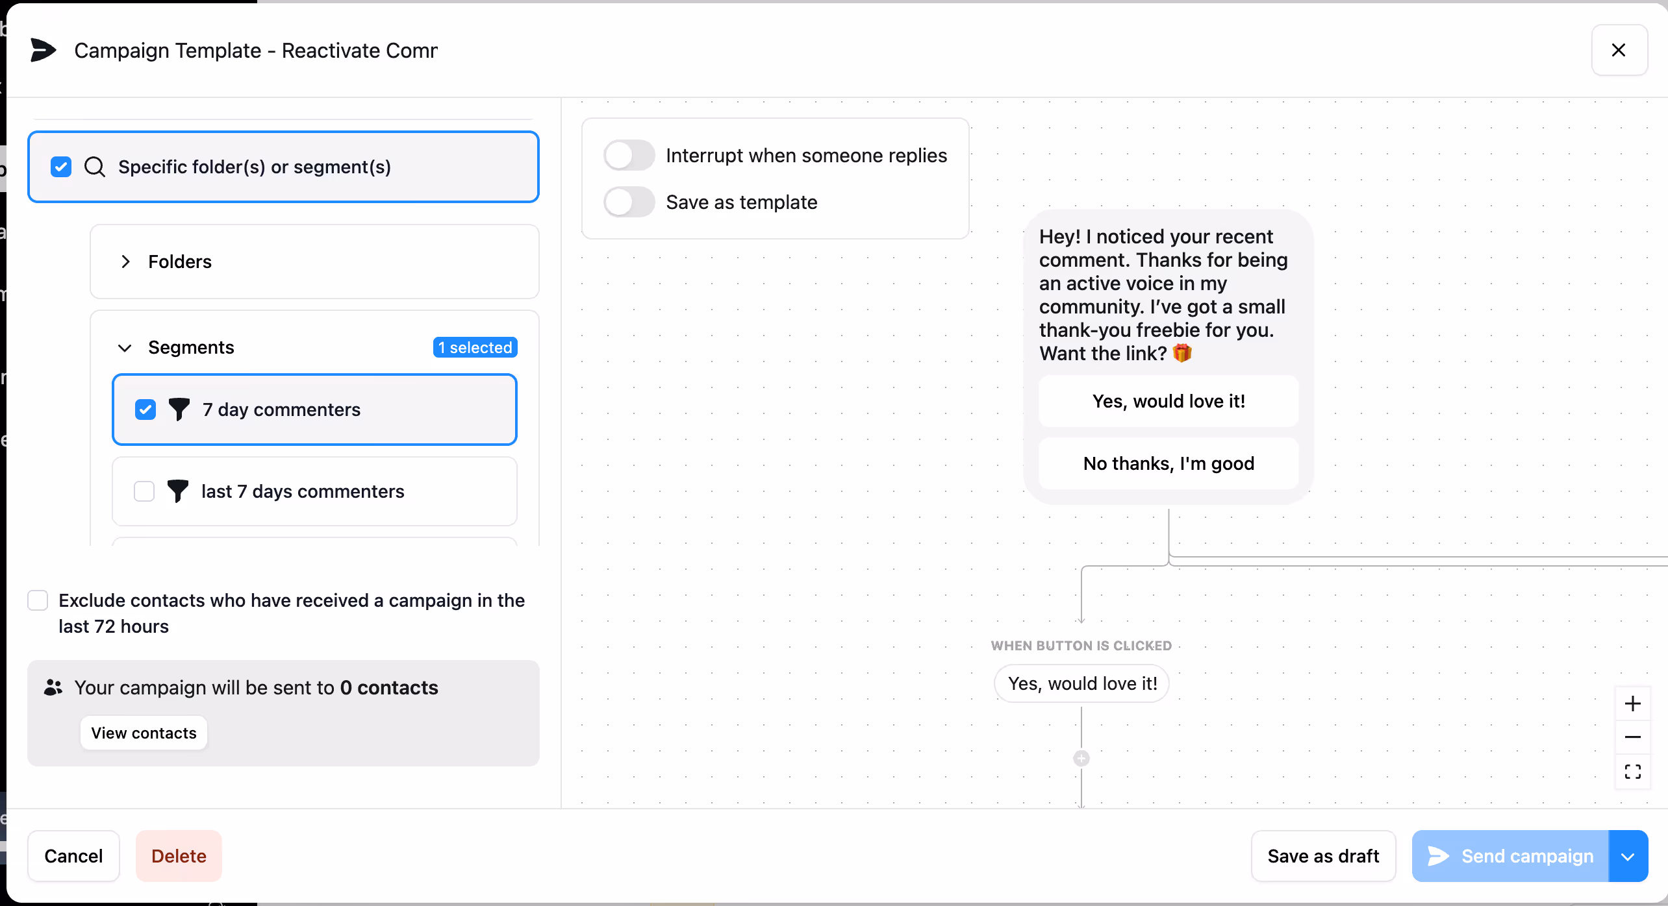Click the funnel icon for 7 day commenters

pos(179,410)
